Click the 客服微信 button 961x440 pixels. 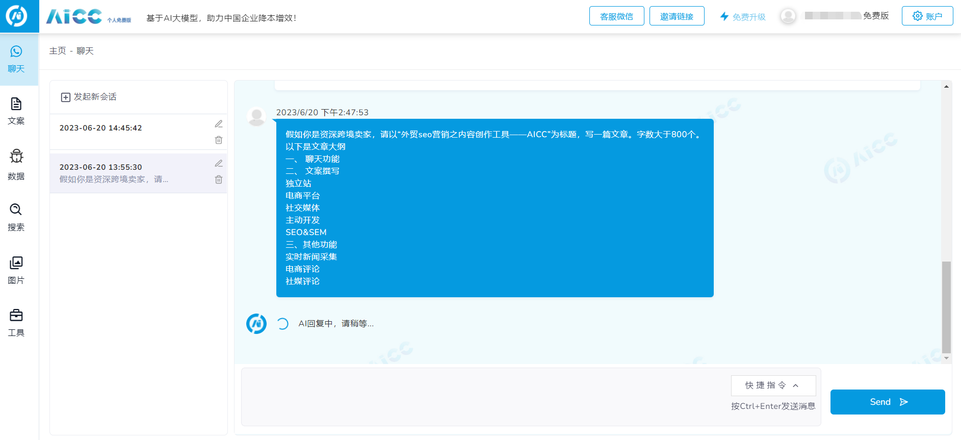pos(617,16)
